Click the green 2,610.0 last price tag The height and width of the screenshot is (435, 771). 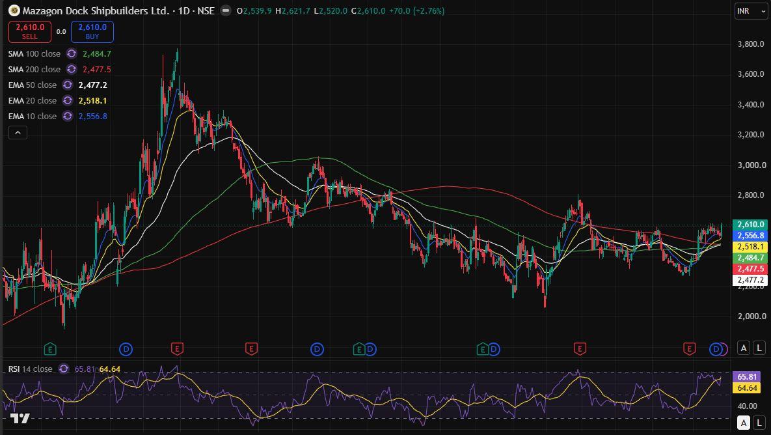(x=750, y=225)
